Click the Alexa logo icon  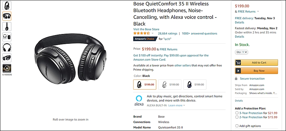139,101
